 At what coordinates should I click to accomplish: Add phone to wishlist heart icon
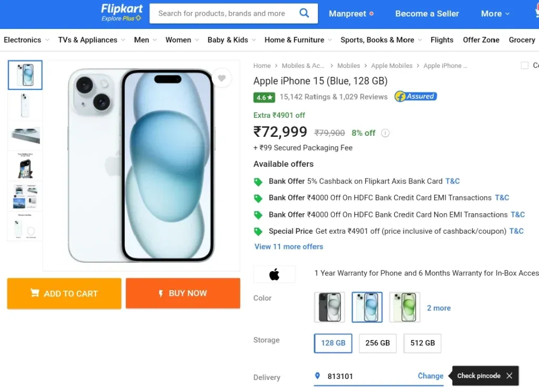[x=222, y=78]
